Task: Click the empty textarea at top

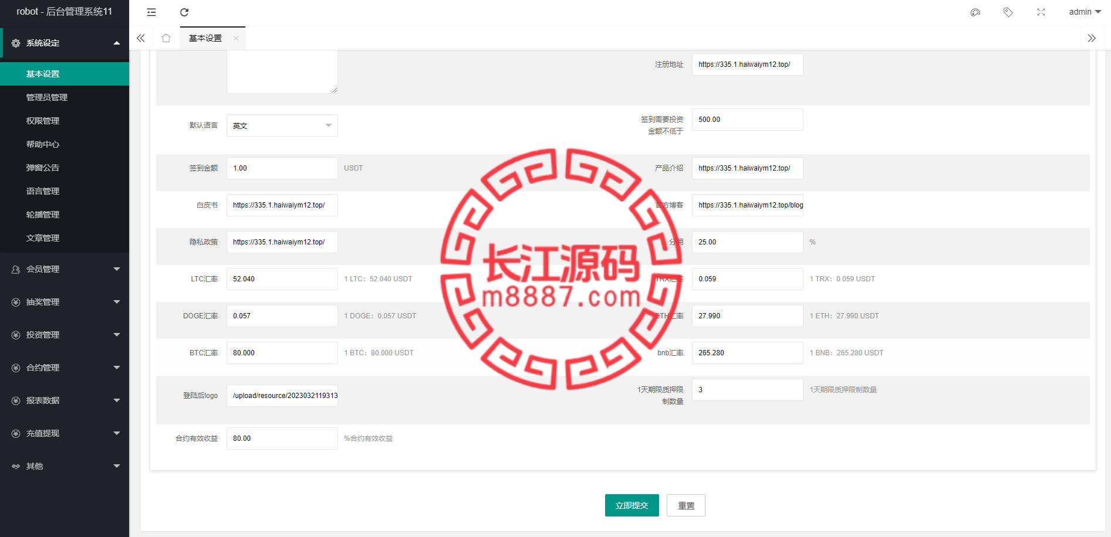Action: click(282, 72)
